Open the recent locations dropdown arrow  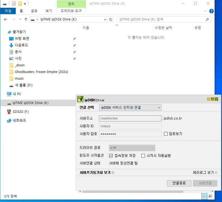coord(20,19)
